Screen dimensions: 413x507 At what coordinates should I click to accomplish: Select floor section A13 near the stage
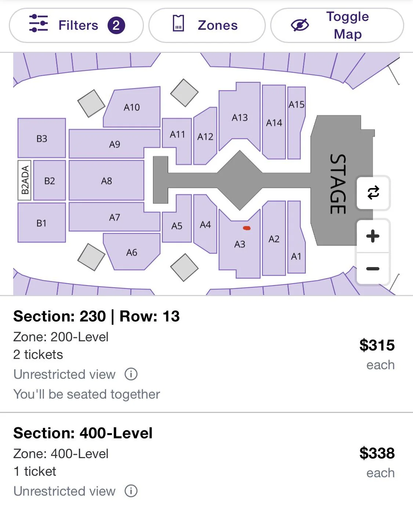click(x=239, y=118)
